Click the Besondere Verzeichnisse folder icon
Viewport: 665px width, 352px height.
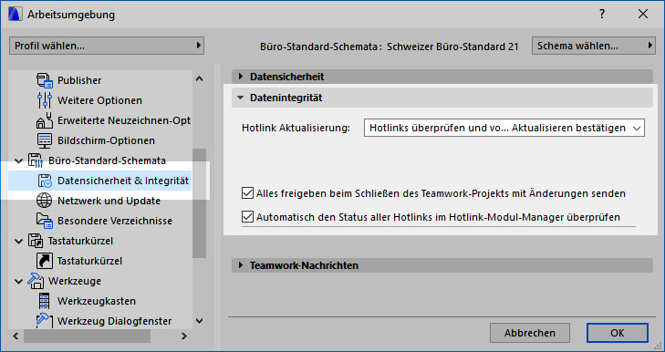[44, 221]
